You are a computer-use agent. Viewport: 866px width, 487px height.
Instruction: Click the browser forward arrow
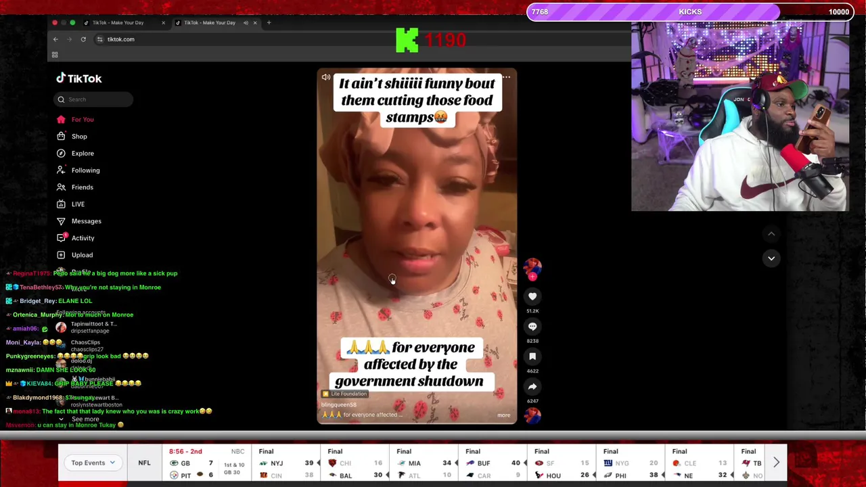(x=69, y=39)
